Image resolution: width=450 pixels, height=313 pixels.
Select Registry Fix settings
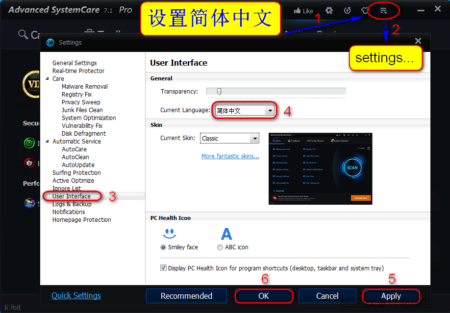(76, 94)
